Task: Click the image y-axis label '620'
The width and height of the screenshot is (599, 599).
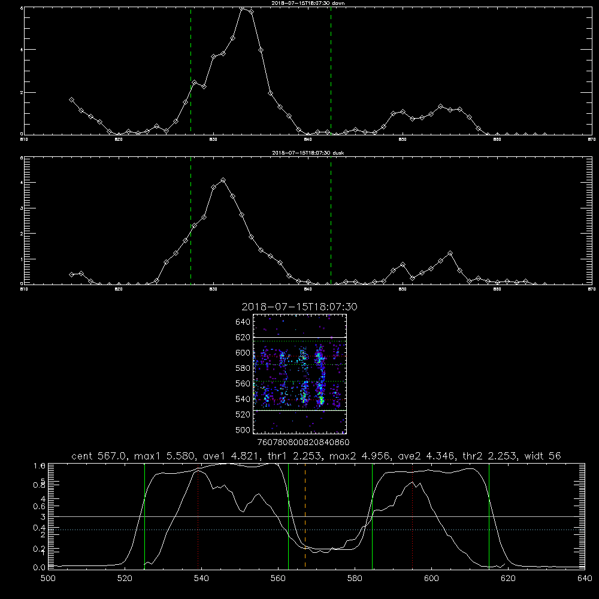Action: point(243,337)
